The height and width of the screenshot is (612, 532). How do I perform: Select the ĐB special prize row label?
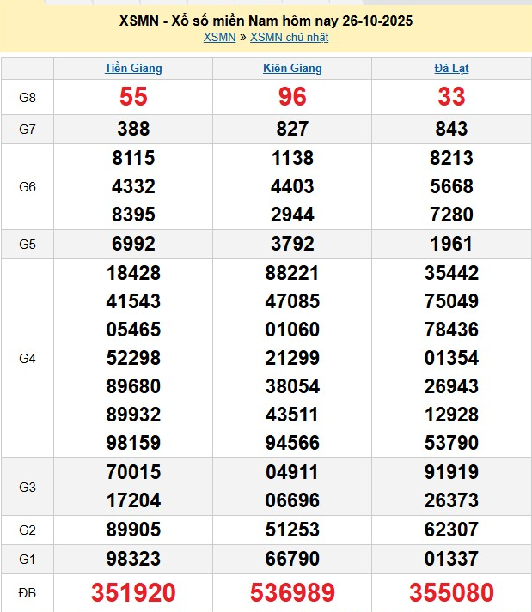tap(28, 592)
